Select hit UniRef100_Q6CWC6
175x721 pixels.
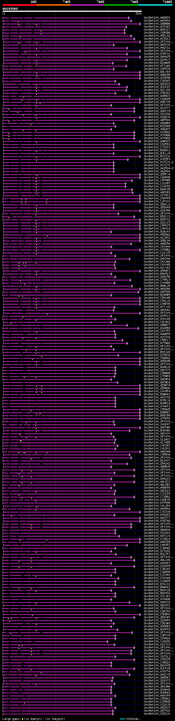coord(157,382)
